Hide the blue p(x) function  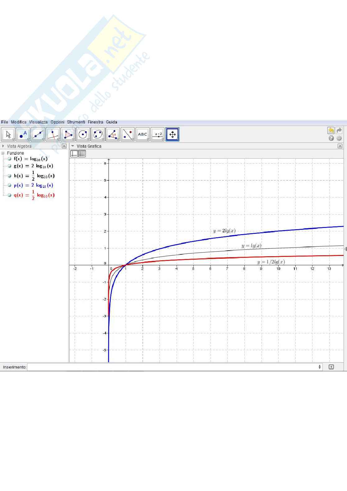9,185
